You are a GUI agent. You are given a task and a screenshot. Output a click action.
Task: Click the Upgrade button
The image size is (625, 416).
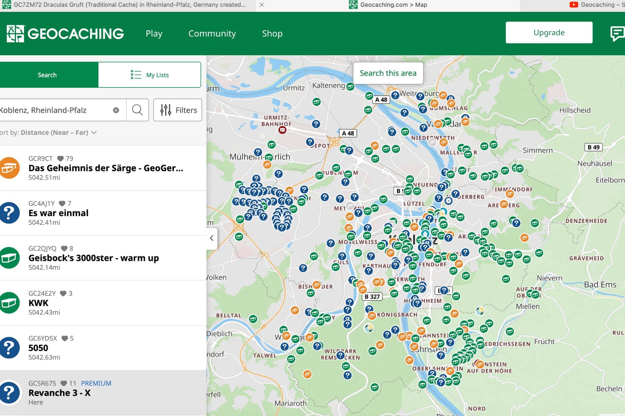(549, 32)
